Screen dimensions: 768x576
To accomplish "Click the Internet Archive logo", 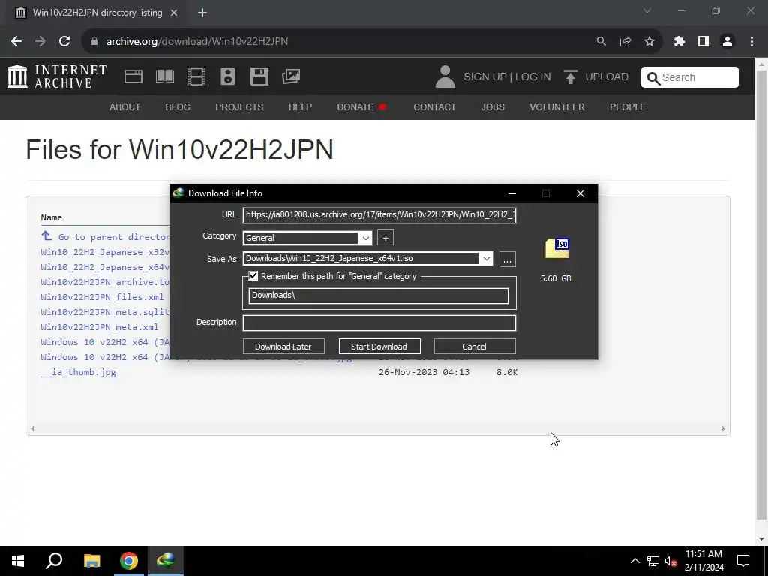I will click(x=57, y=76).
